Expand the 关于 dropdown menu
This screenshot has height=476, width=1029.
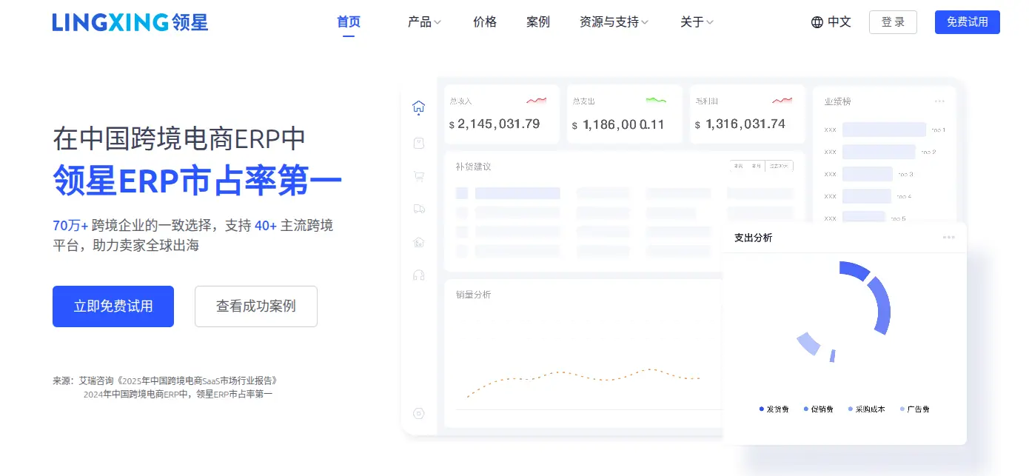tap(697, 22)
